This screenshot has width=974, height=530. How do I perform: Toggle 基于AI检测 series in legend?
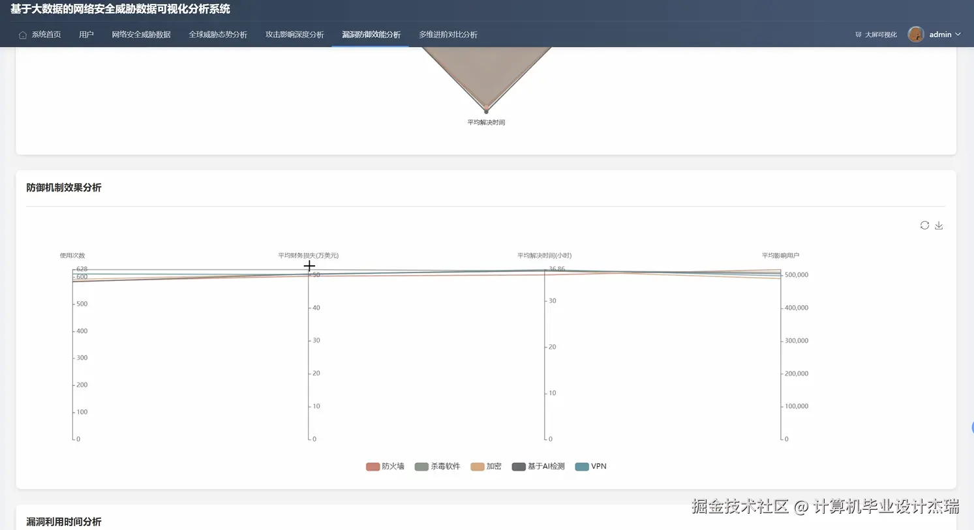[538, 467]
